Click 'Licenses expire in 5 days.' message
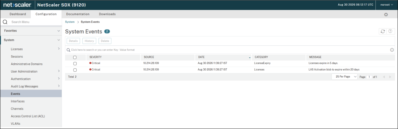Viewport: 398px width, 129px height. coord(323,63)
